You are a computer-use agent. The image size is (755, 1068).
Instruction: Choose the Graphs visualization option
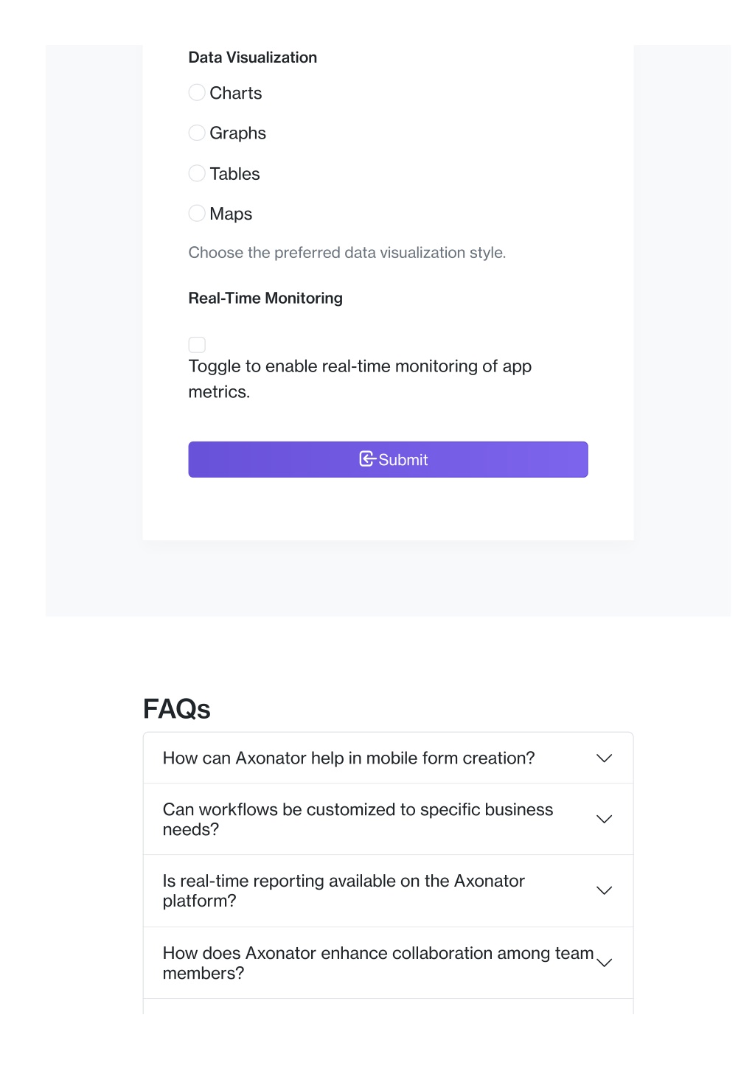[x=197, y=133]
